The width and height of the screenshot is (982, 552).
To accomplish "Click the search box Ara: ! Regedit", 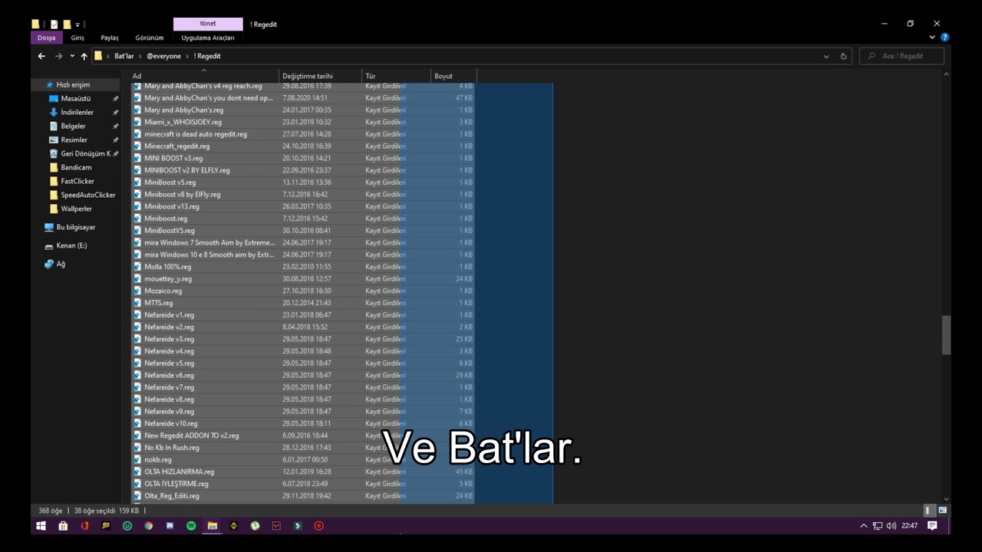I will [902, 56].
